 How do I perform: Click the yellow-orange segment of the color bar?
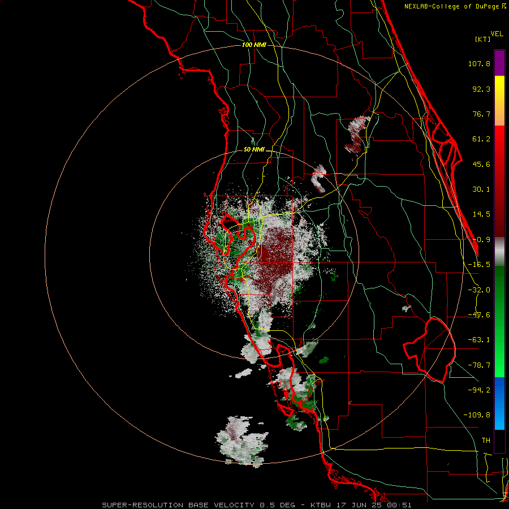(x=499, y=101)
